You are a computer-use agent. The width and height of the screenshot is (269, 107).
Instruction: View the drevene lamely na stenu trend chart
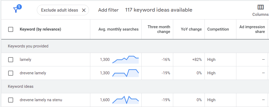(x=126, y=100)
